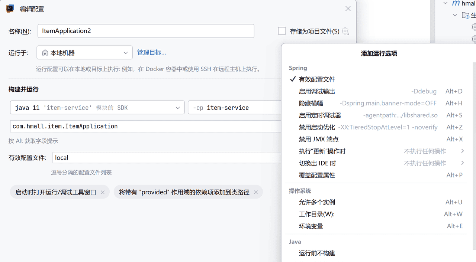Click the Maven hmall module icon

pos(456,3)
